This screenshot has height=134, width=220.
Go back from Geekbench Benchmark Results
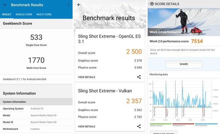tap(5, 5)
